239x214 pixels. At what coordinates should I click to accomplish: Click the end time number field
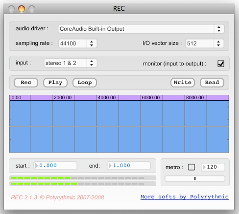point(129,166)
